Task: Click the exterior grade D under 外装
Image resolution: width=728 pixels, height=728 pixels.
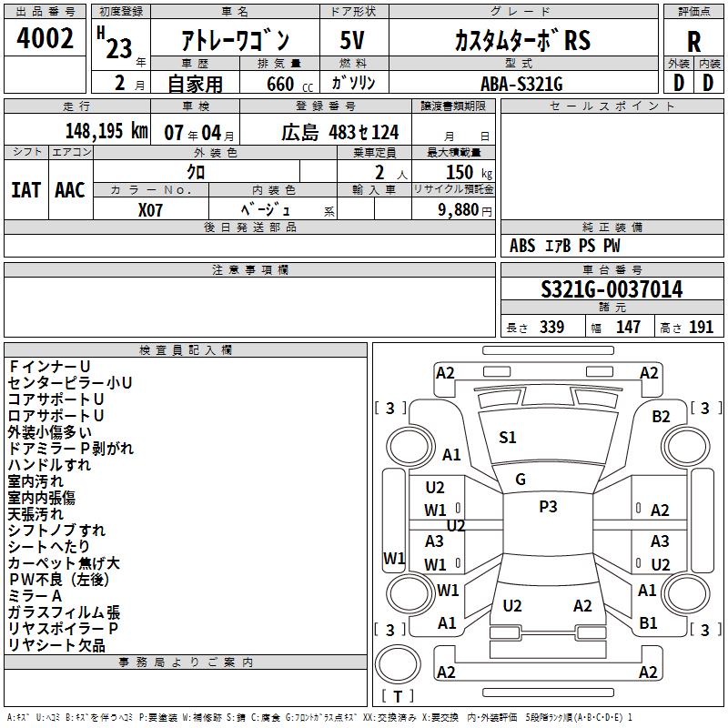Action: (x=679, y=83)
